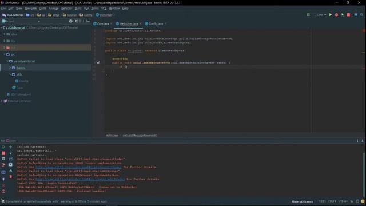
Task: Toggle Pin Tab in Run panel
Action: tap(3, 179)
